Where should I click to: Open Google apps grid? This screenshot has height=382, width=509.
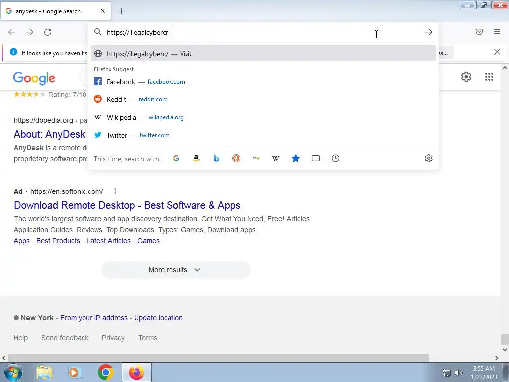[x=489, y=77]
